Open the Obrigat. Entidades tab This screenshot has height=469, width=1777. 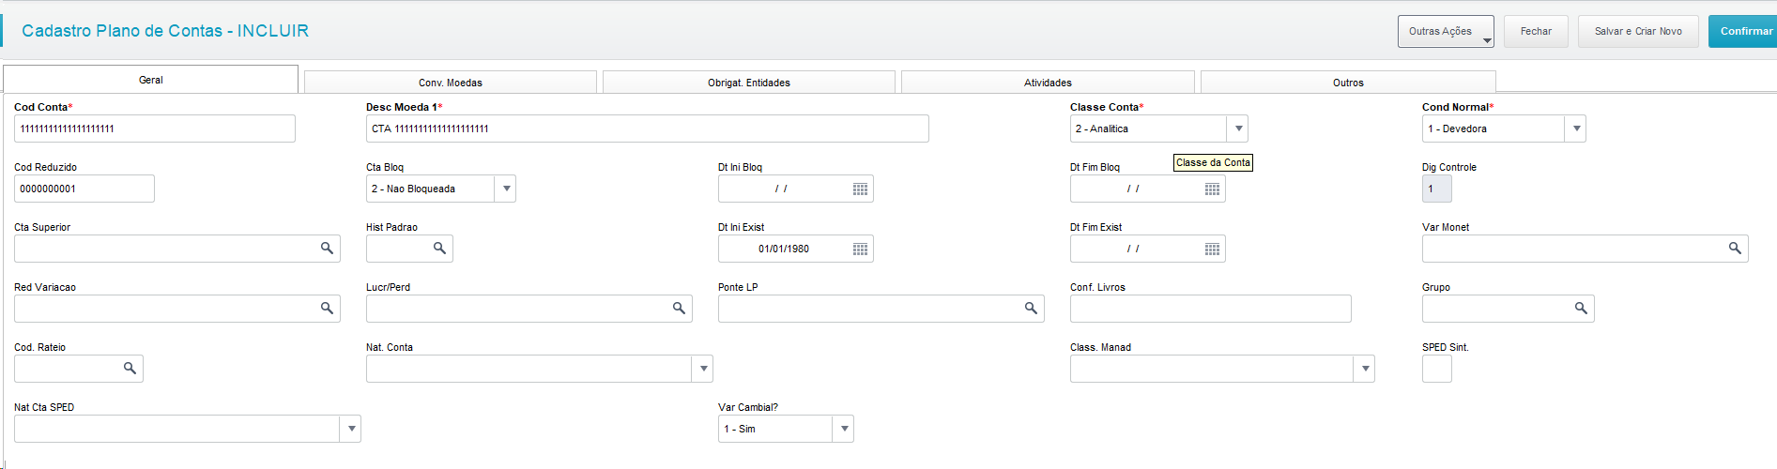(x=749, y=83)
